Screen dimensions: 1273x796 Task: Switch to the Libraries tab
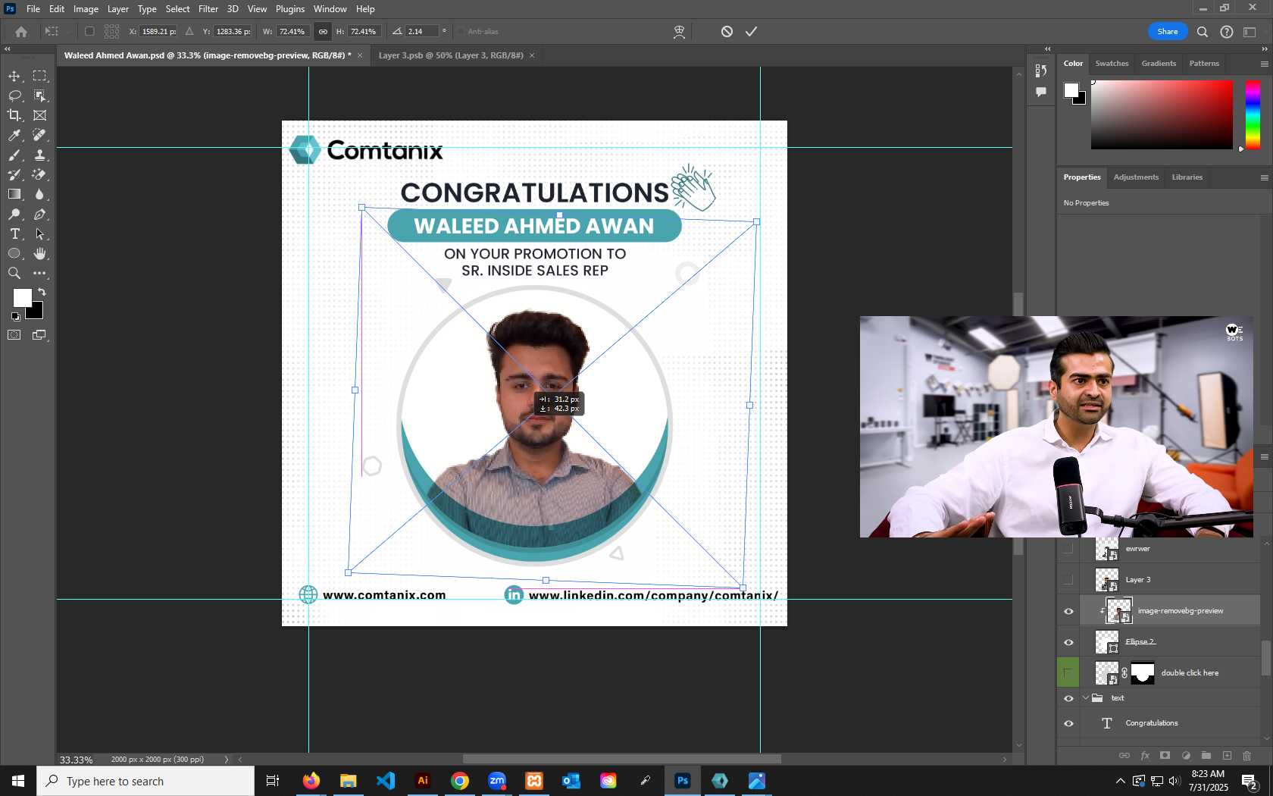tap(1187, 177)
